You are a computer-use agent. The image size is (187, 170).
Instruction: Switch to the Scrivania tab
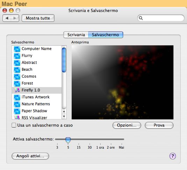click(76, 35)
